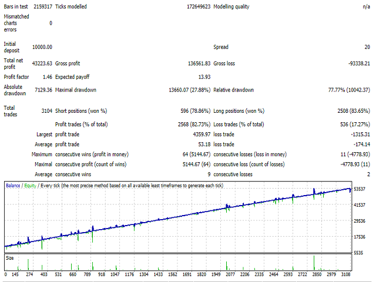
Task: Click the Gross profit value 136561.83
Action: (x=192, y=61)
